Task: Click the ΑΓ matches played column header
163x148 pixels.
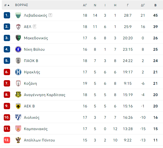Action: point(85,5)
